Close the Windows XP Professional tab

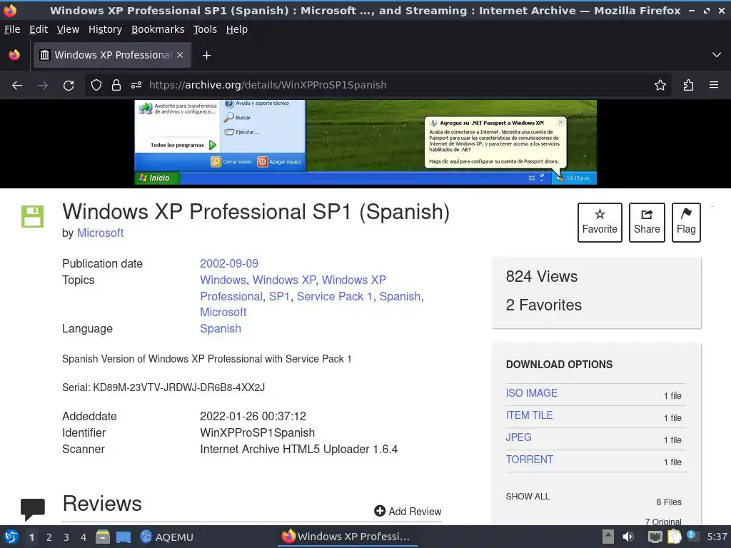180,55
